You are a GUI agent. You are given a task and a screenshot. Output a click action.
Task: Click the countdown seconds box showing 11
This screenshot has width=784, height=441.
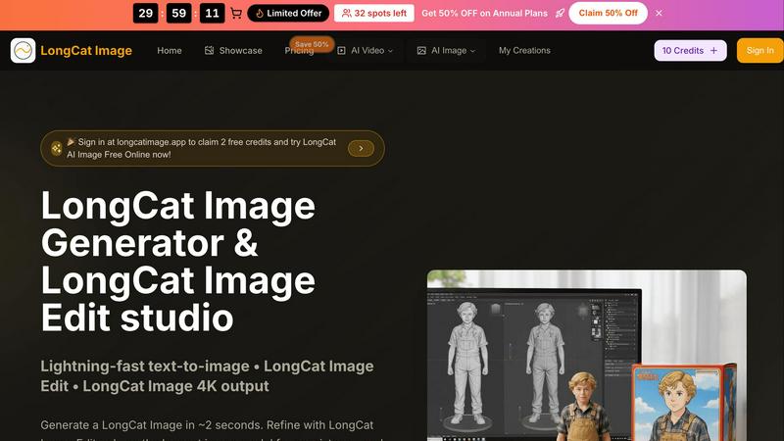(212, 13)
